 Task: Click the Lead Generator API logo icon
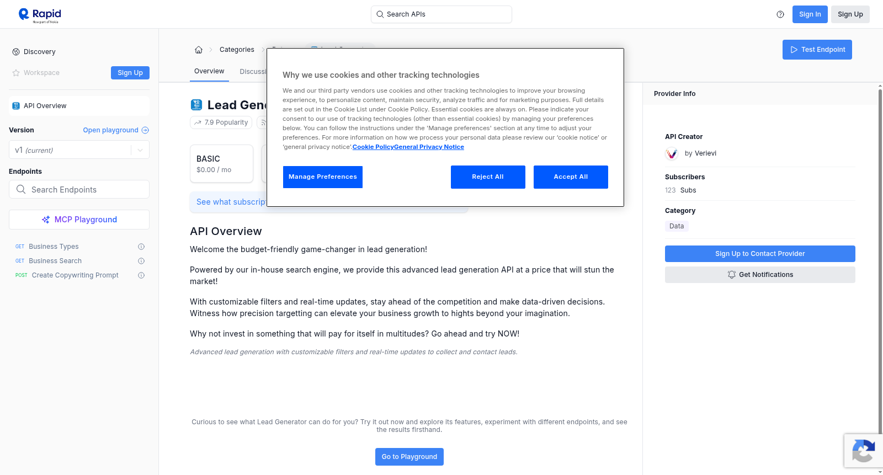point(196,105)
